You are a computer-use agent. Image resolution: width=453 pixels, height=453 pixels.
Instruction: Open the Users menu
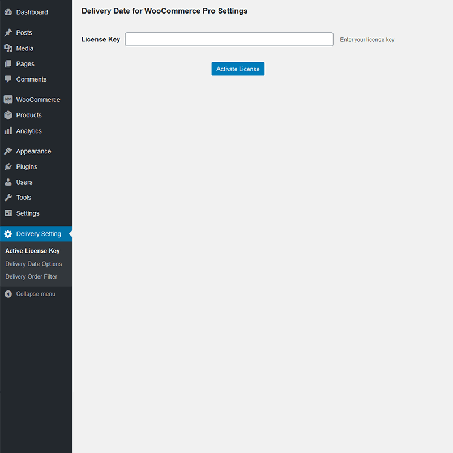(x=24, y=182)
